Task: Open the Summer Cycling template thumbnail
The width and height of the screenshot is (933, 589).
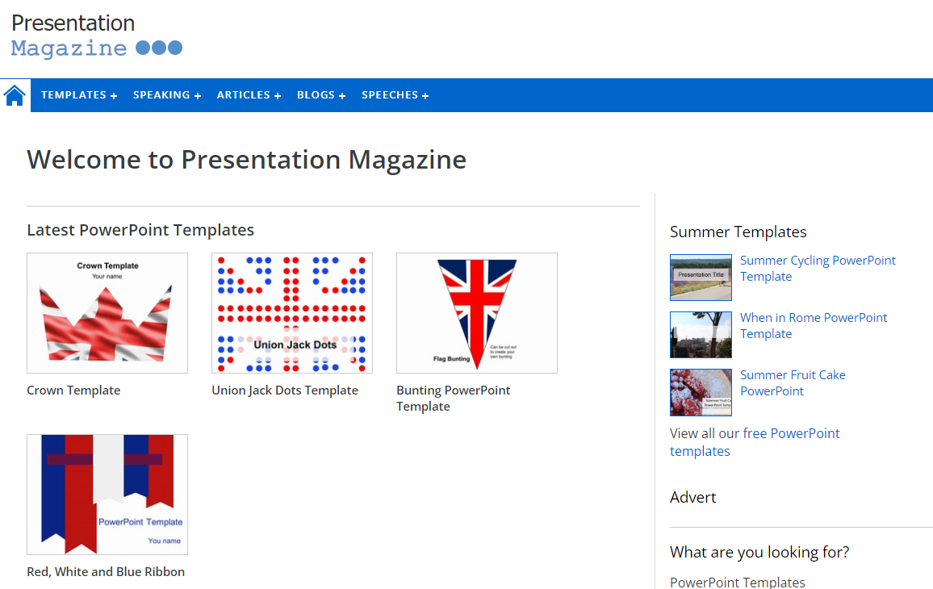Action: [701, 278]
